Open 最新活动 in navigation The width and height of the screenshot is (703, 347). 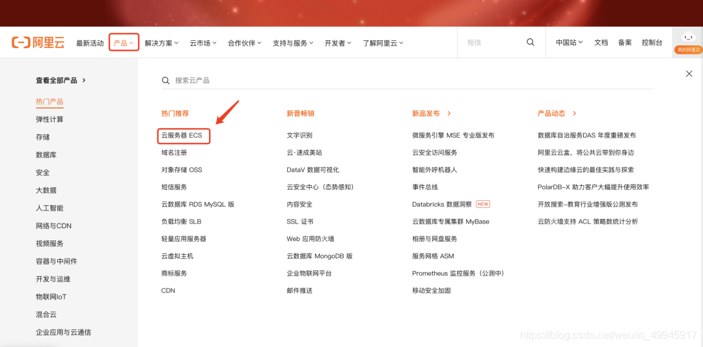90,43
